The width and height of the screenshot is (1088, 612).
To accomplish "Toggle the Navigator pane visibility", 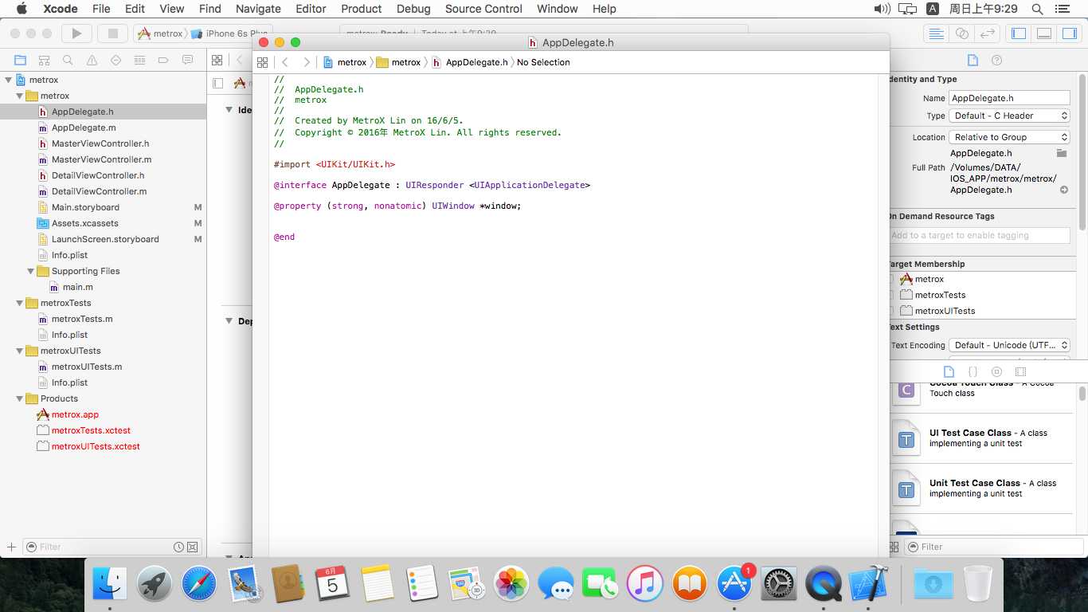I will tap(1019, 33).
